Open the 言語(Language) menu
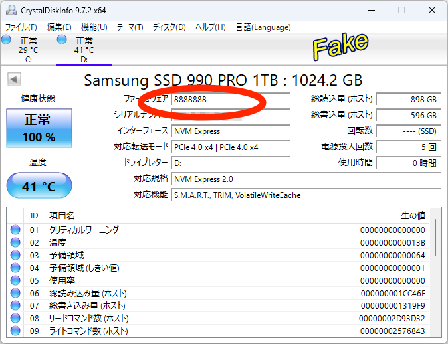Viewport: 448px width, 344px height. click(x=263, y=27)
